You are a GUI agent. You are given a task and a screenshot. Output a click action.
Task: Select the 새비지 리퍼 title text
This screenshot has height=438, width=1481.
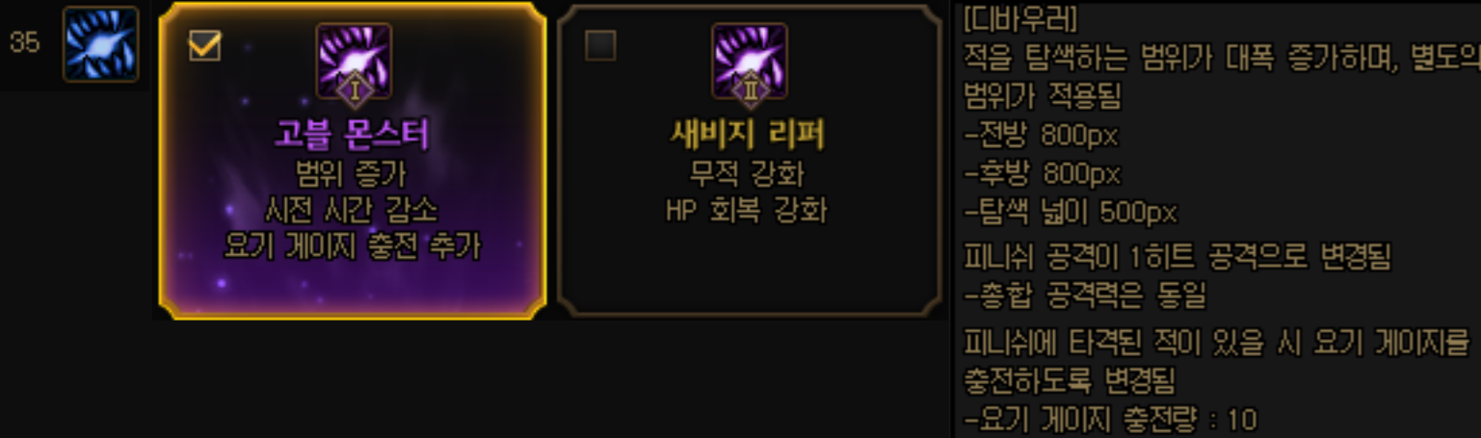pos(748,135)
